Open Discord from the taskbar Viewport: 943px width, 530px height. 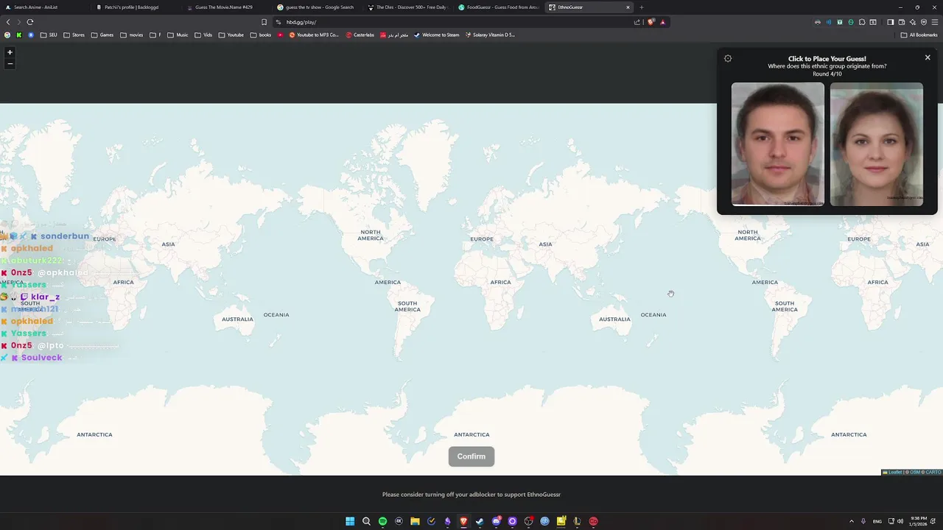(x=497, y=521)
